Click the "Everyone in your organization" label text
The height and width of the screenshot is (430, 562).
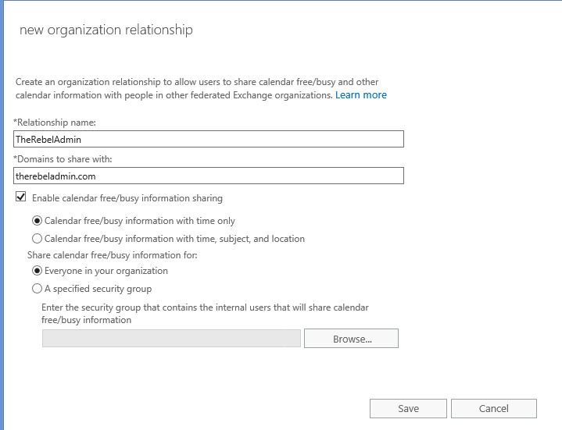pyautogui.click(x=106, y=271)
